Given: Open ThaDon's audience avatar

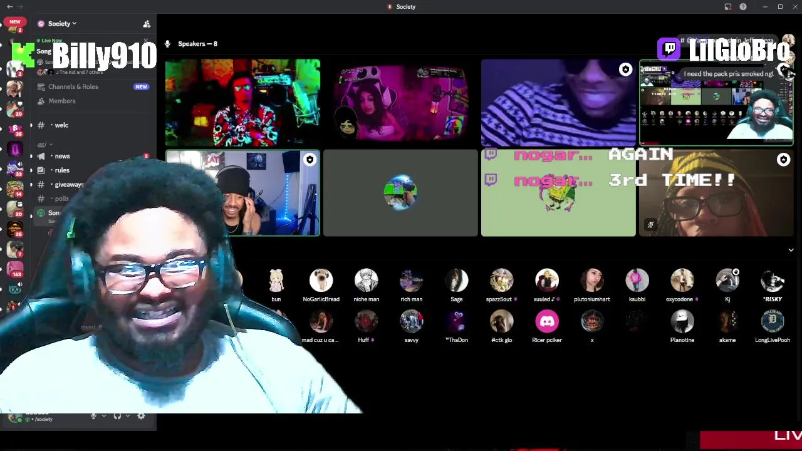Looking at the screenshot, I should coord(457,321).
